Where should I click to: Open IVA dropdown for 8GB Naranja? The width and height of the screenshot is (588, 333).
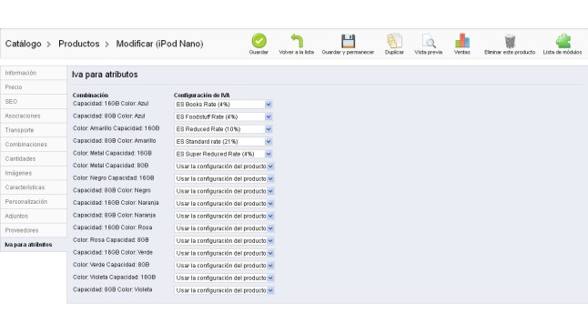224,216
